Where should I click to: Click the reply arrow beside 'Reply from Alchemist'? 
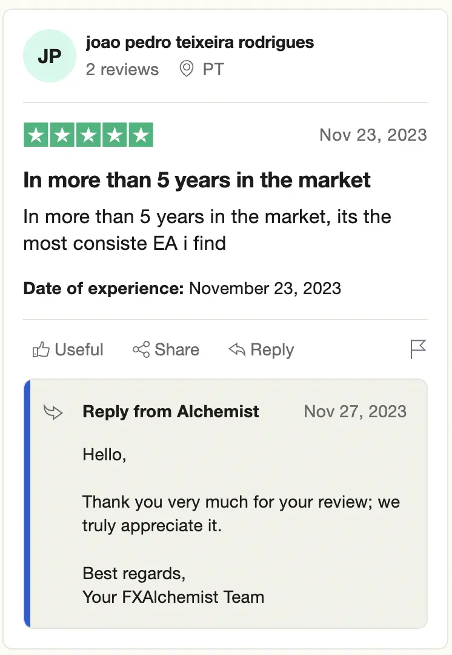click(54, 412)
